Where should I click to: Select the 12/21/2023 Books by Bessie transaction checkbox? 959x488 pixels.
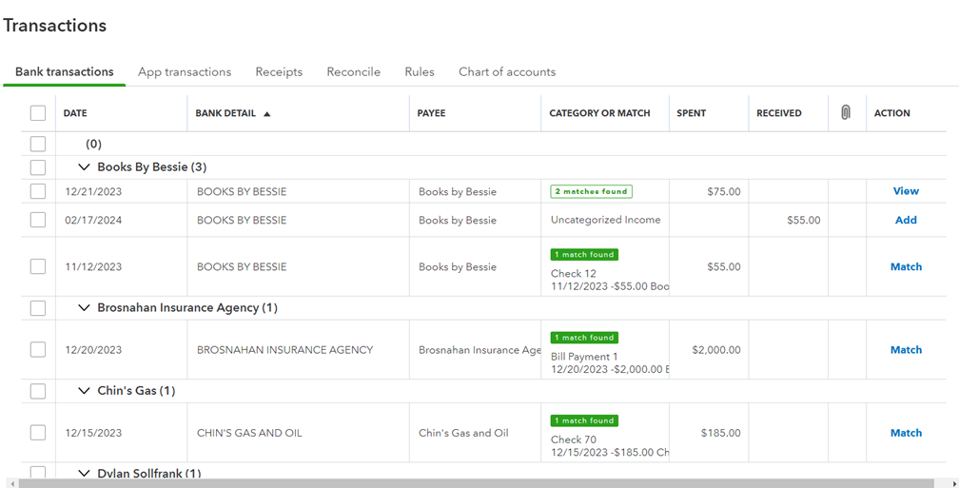pos(38,191)
